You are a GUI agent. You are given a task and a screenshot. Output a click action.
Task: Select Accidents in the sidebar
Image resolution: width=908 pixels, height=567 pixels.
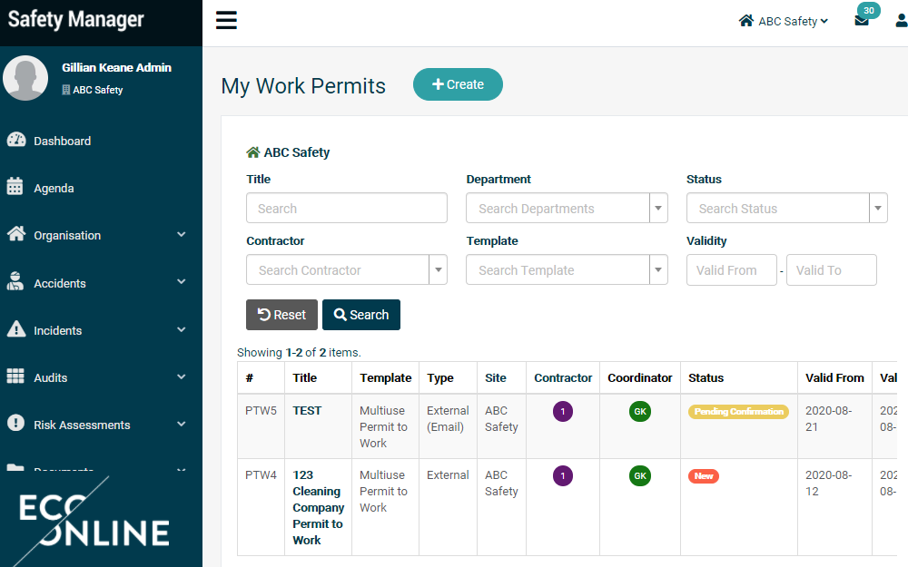point(60,283)
